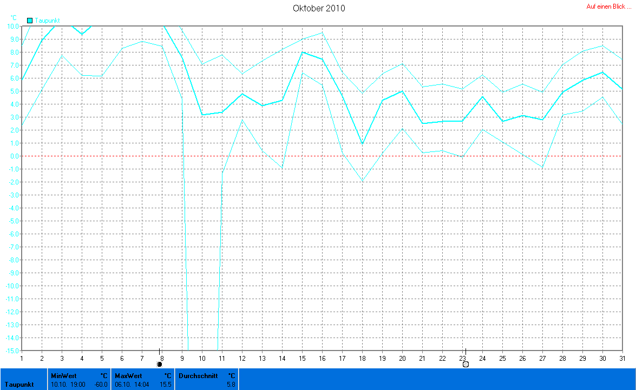Select the y-axis label '-1.0'

click(14, 169)
